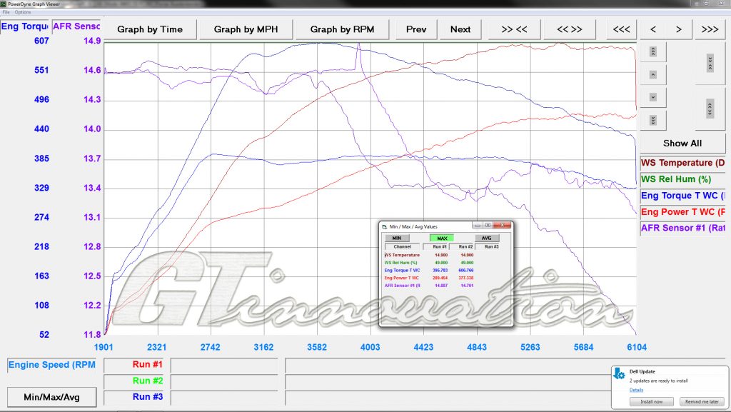731x412 pixels.
Task: Click the Channel column header
Action: pyautogui.click(x=403, y=246)
